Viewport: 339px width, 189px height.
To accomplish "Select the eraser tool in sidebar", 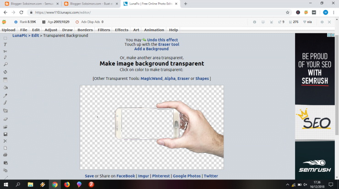I will pyautogui.click(x=5, y=119).
